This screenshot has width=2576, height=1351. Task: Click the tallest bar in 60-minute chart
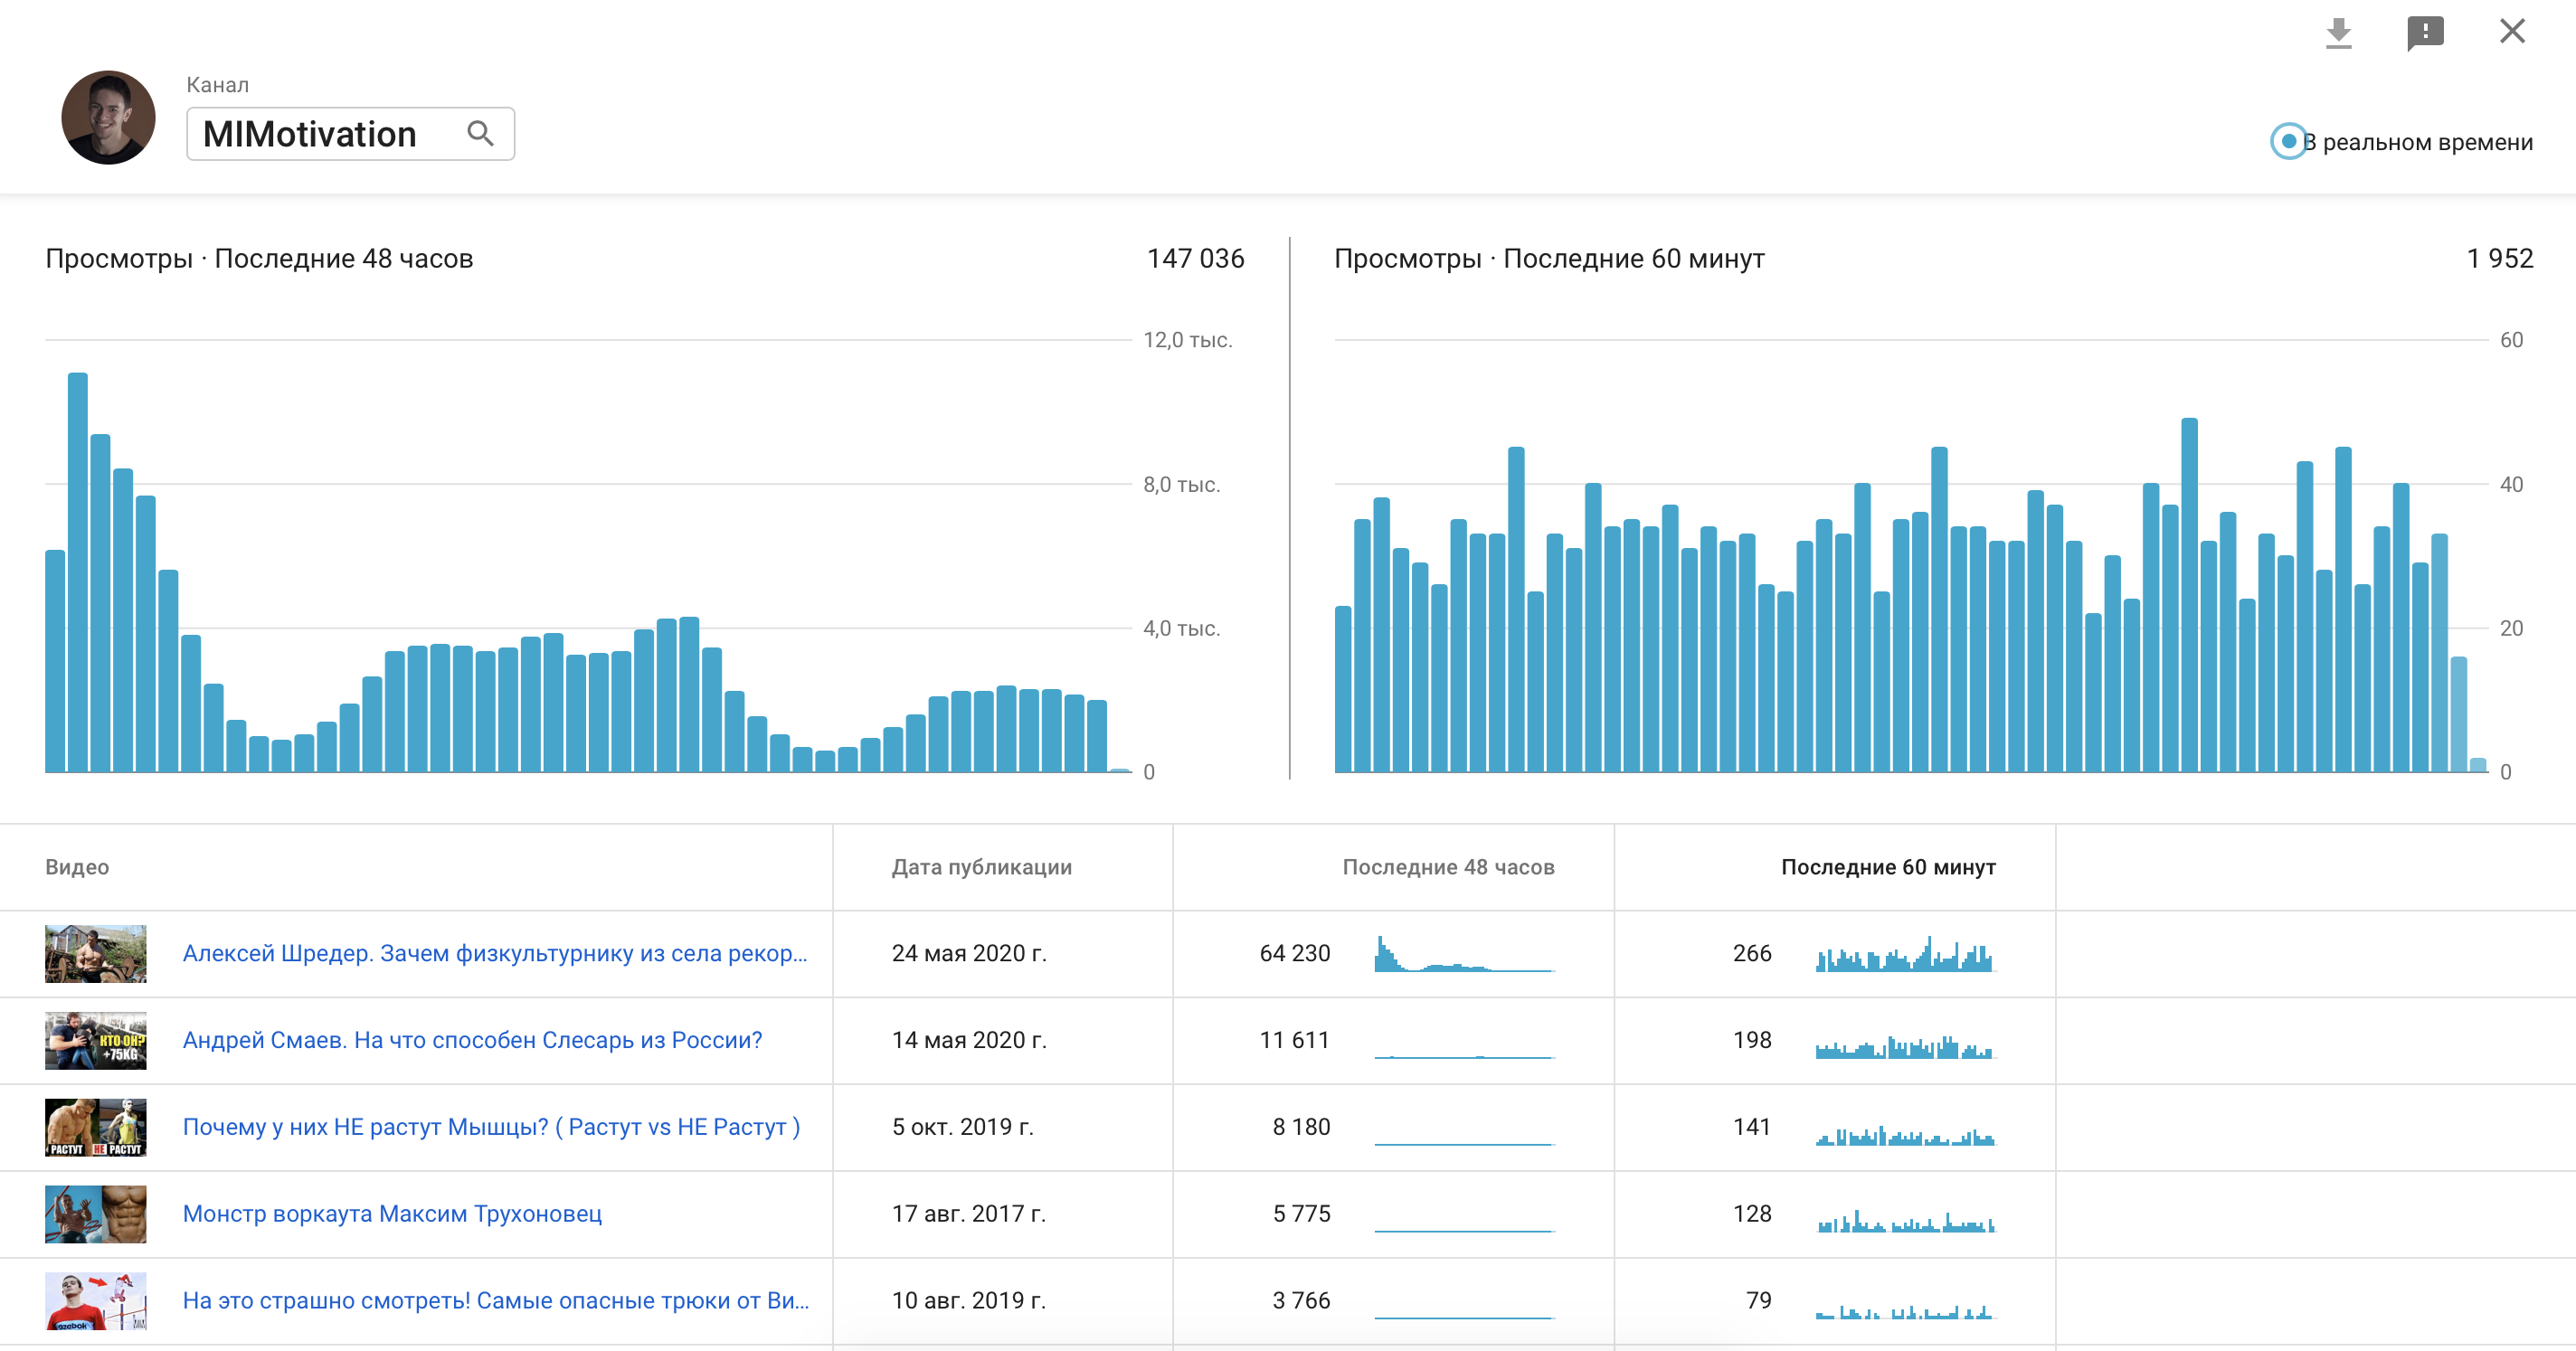click(x=2189, y=595)
